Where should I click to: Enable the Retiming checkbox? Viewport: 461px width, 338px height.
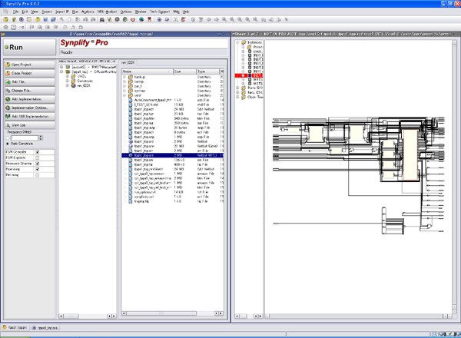38,175
